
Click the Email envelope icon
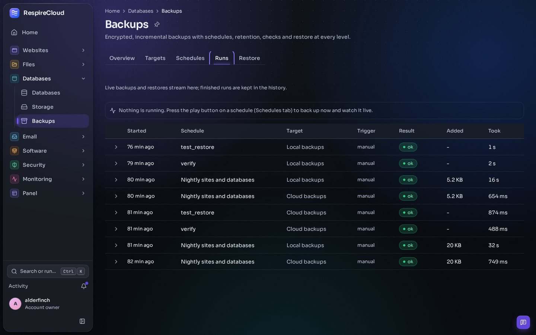click(15, 137)
